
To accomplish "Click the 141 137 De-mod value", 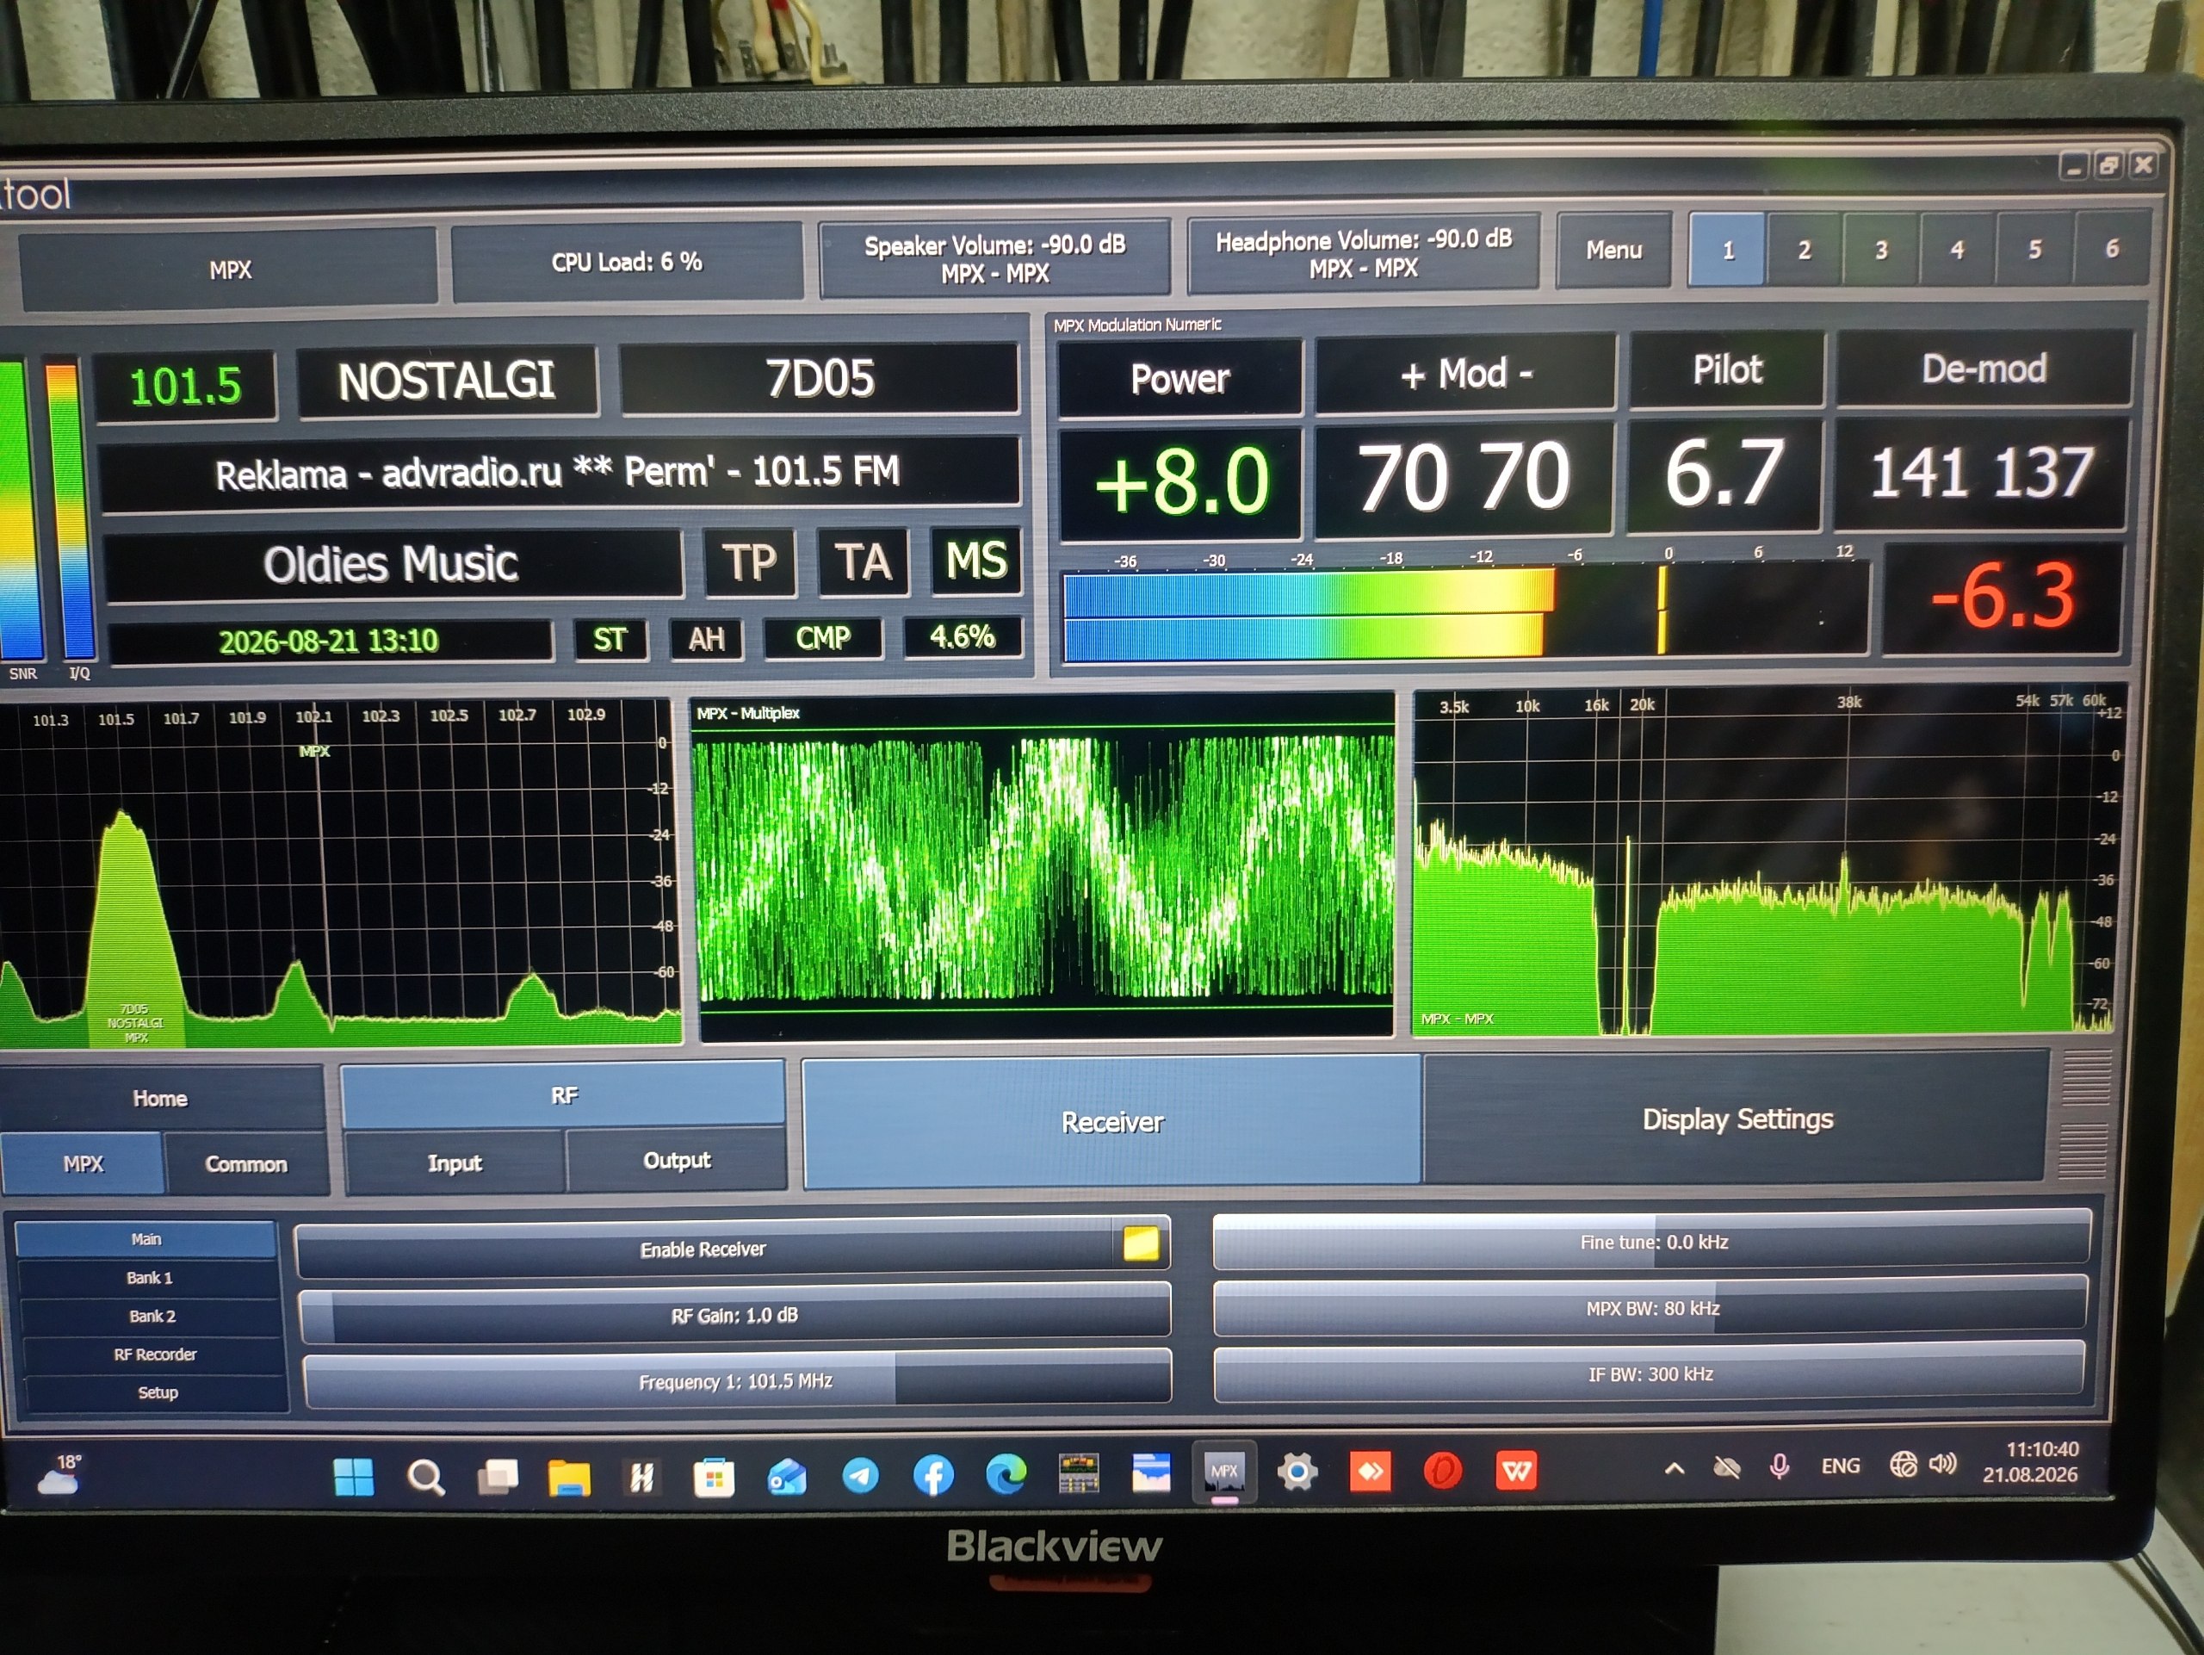I will pos(1982,472).
